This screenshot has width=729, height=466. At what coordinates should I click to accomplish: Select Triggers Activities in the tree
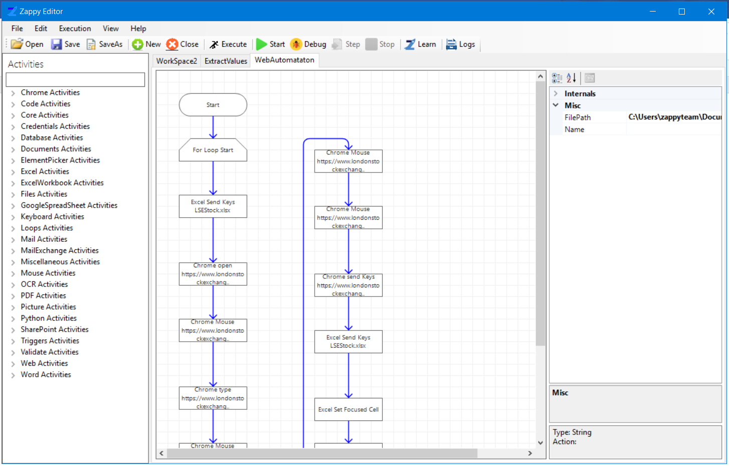50,341
